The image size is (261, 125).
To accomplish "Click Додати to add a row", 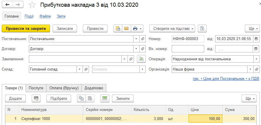I will point(16,98).
